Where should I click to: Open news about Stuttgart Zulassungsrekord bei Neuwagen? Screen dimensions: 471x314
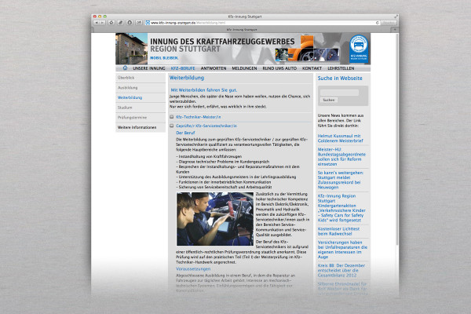[341, 180]
